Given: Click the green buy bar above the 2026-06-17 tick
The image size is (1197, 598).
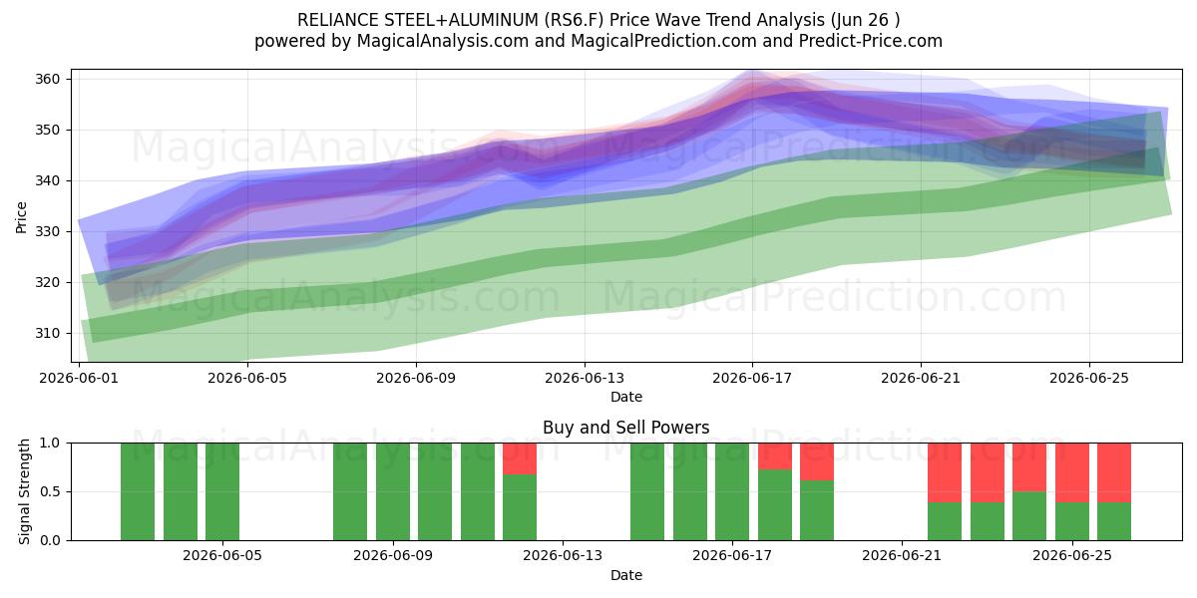Looking at the screenshot, I should coord(732,491).
